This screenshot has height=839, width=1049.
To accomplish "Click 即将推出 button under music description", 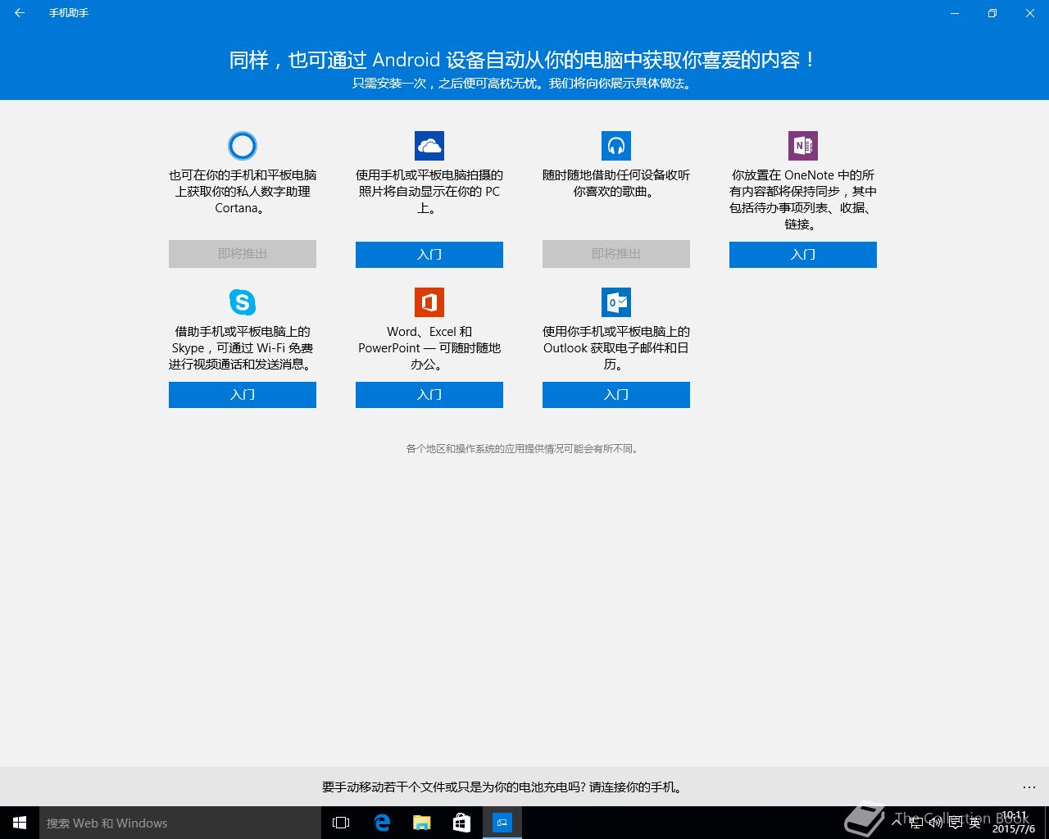I will pos(616,254).
